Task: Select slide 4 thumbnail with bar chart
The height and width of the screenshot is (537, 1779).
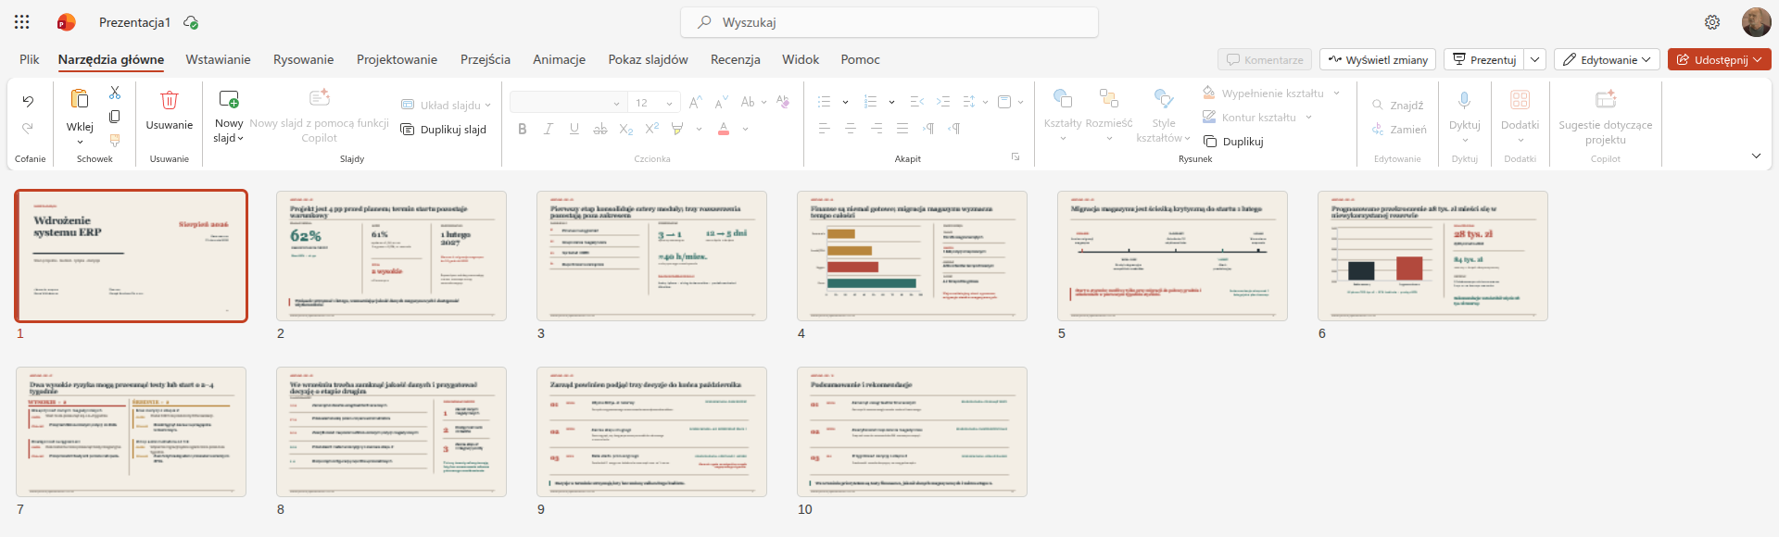Action: pos(912,256)
